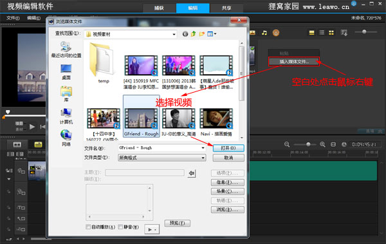Switch to the 共享 share tab
The image size is (386, 244).
(226, 8)
